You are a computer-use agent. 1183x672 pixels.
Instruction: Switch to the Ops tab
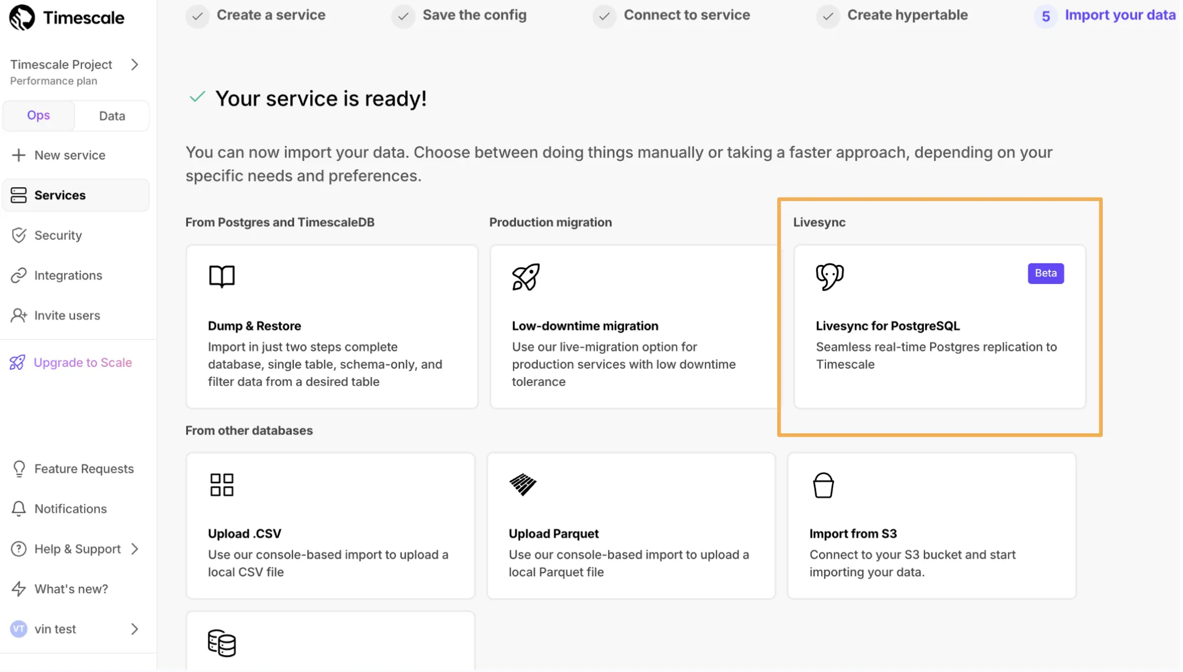(38, 116)
